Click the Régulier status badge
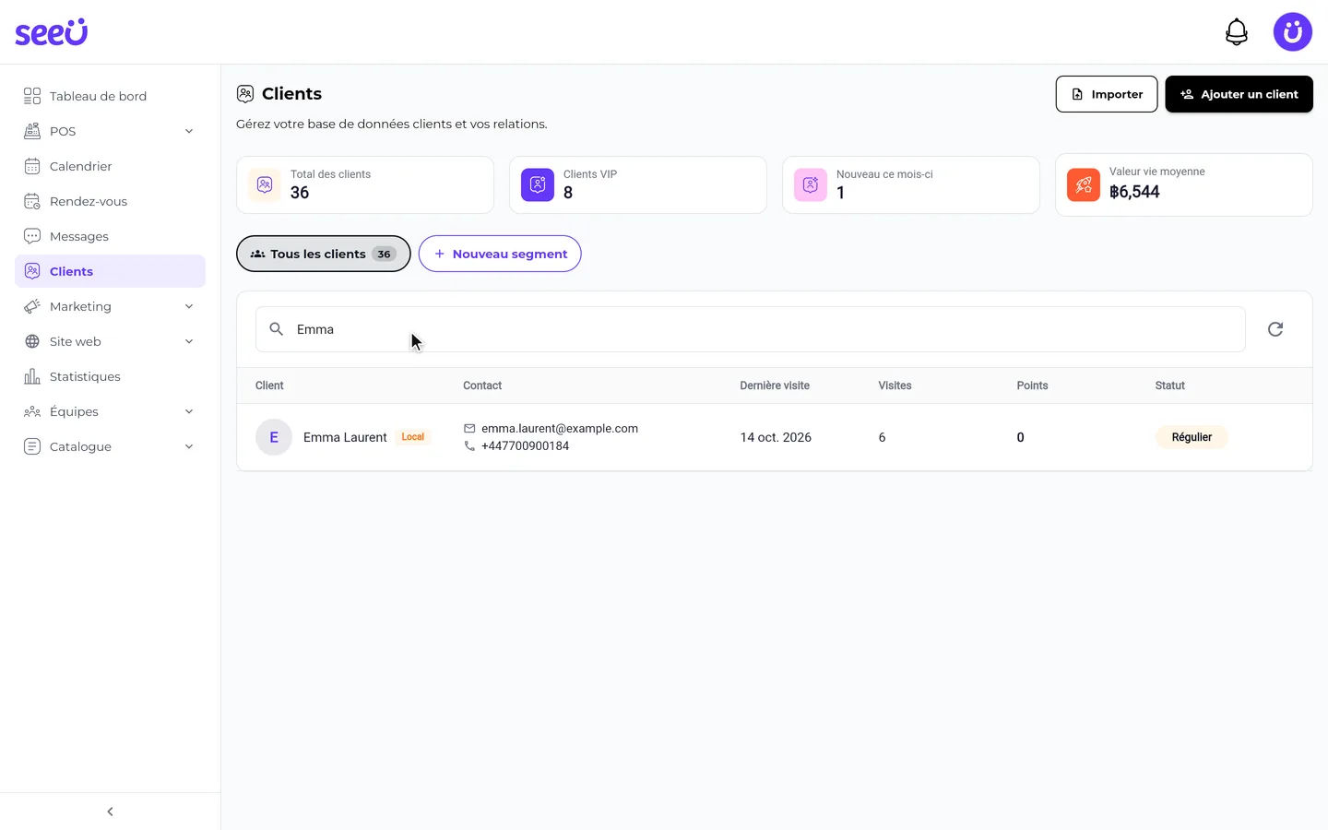 pyautogui.click(x=1192, y=437)
